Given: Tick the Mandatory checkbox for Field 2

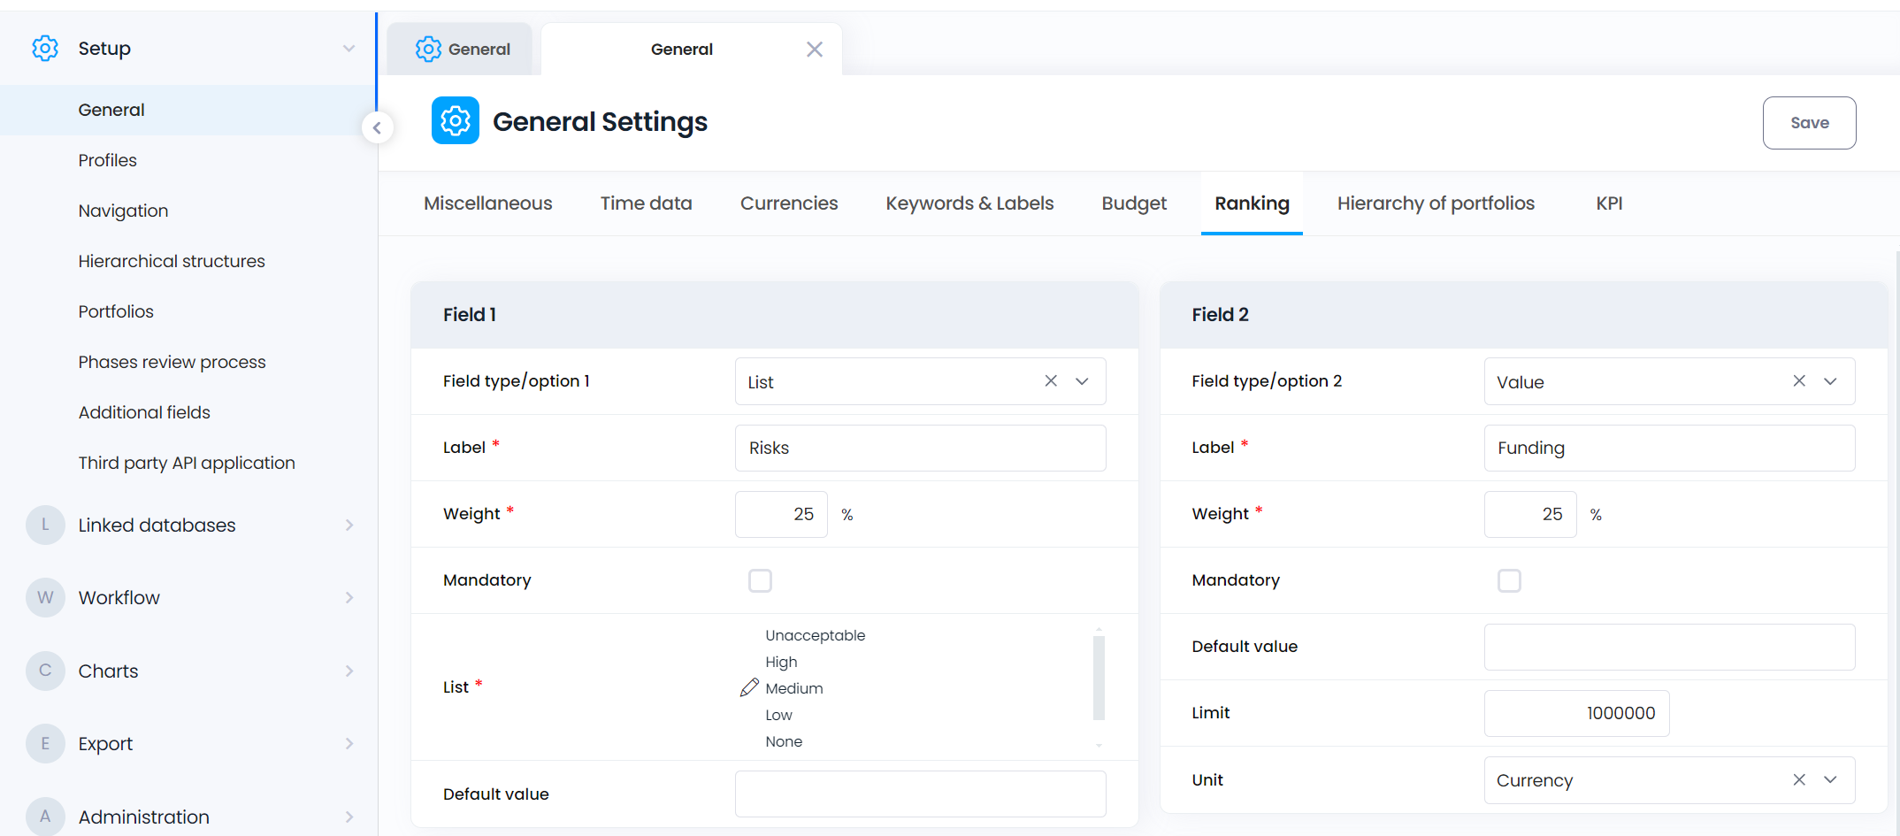Looking at the screenshot, I should [1508, 580].
